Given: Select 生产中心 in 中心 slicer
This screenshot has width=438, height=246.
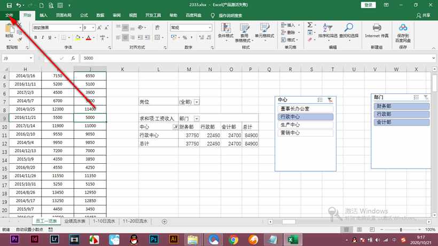Looking at the screenshot, I should [306, 125].
